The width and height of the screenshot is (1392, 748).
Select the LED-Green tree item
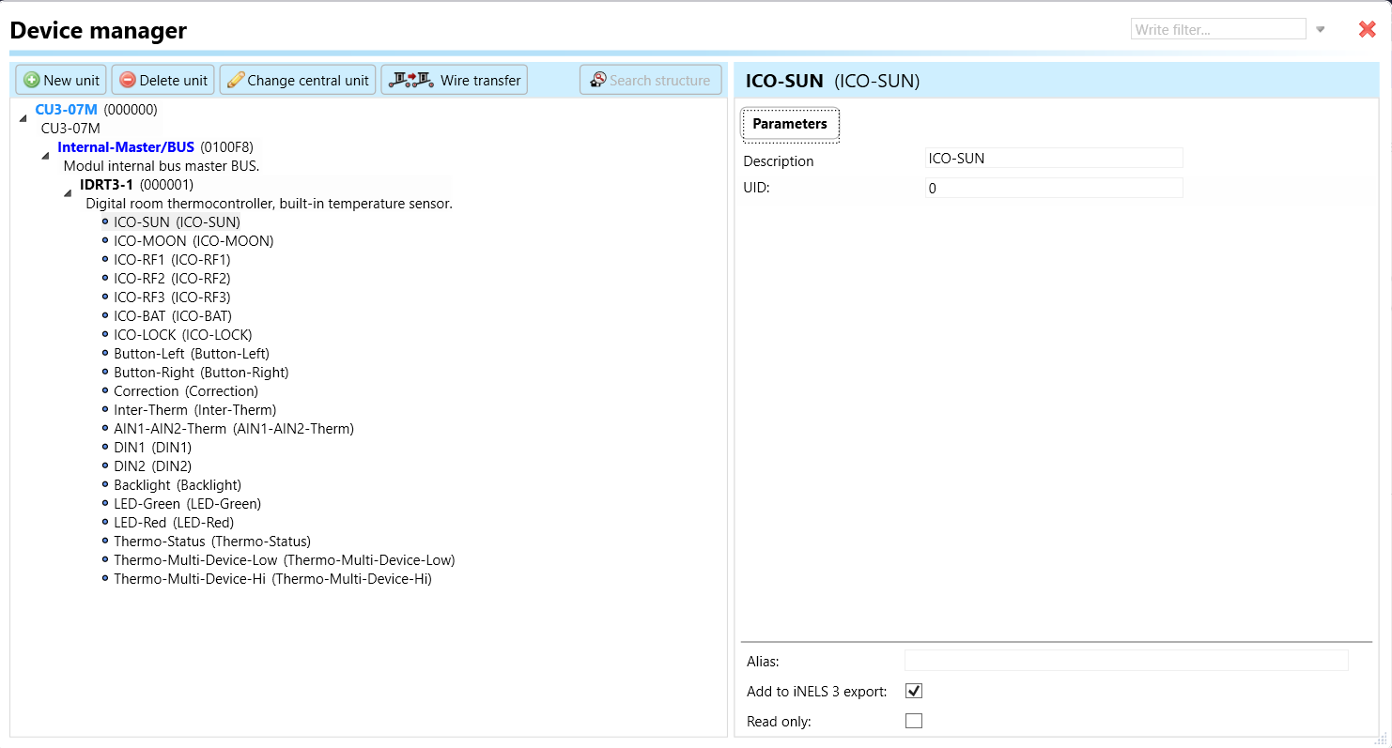(x=187, y=504)
